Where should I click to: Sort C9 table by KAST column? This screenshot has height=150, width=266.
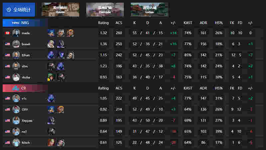pyautogui.click(x=188, y=88)
